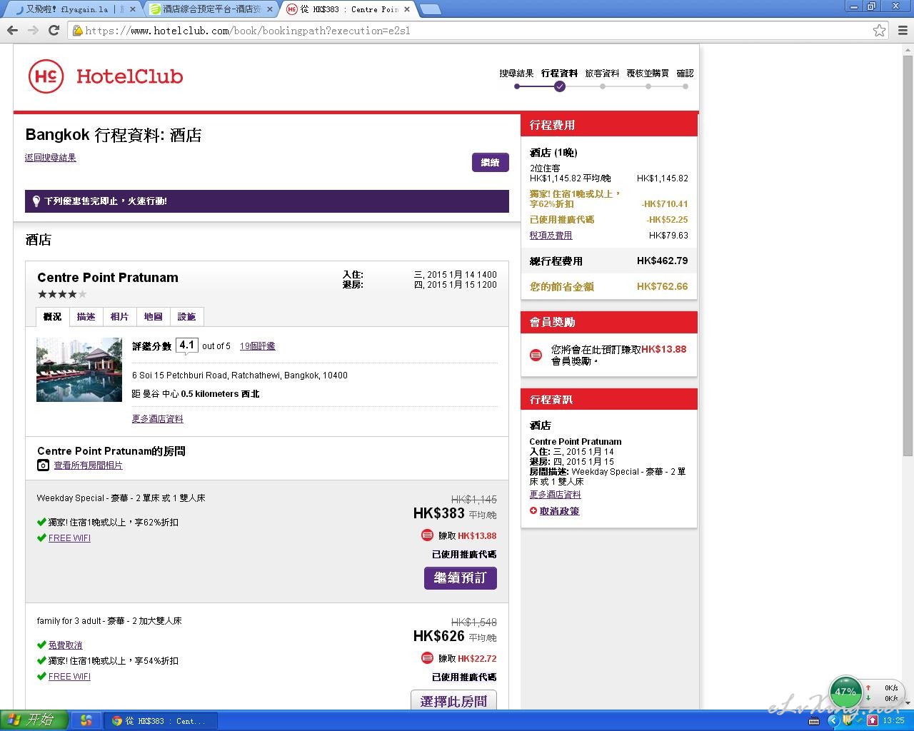The image size is (914, 731).
Task: Open the 相片 hotel tab
Action: click(119, 317)
